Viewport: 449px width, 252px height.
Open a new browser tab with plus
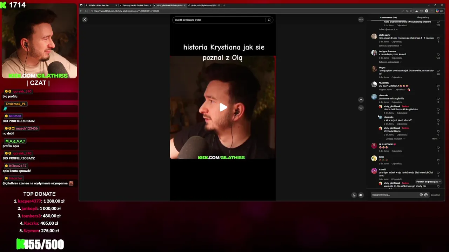coord(224,5)
